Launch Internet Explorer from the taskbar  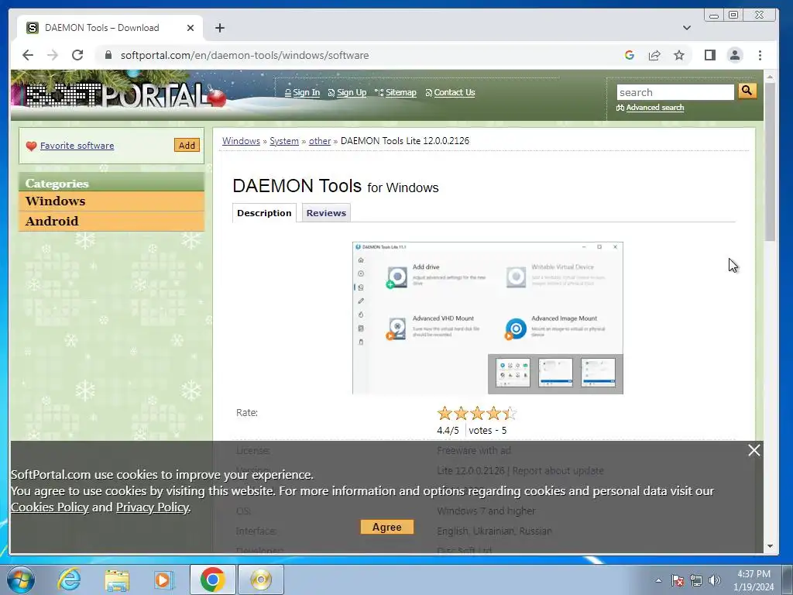[69, 580]
